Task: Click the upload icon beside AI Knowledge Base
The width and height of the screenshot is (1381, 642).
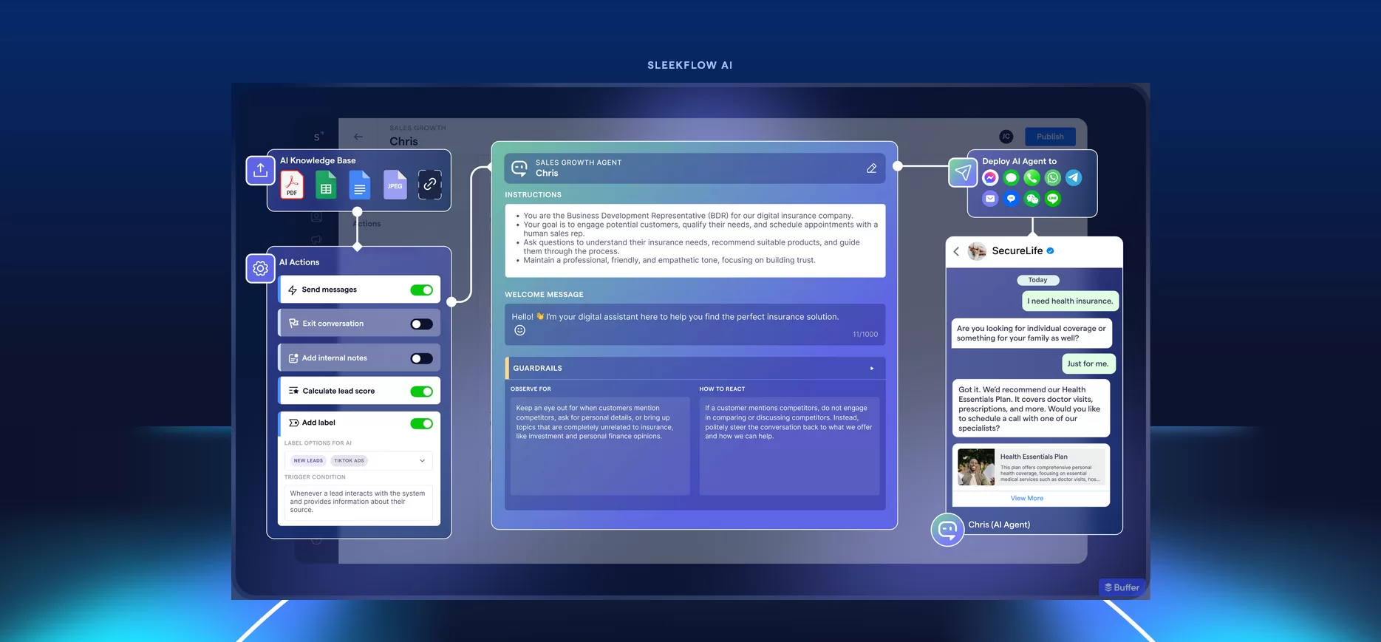Action: [x=260, y=171]
